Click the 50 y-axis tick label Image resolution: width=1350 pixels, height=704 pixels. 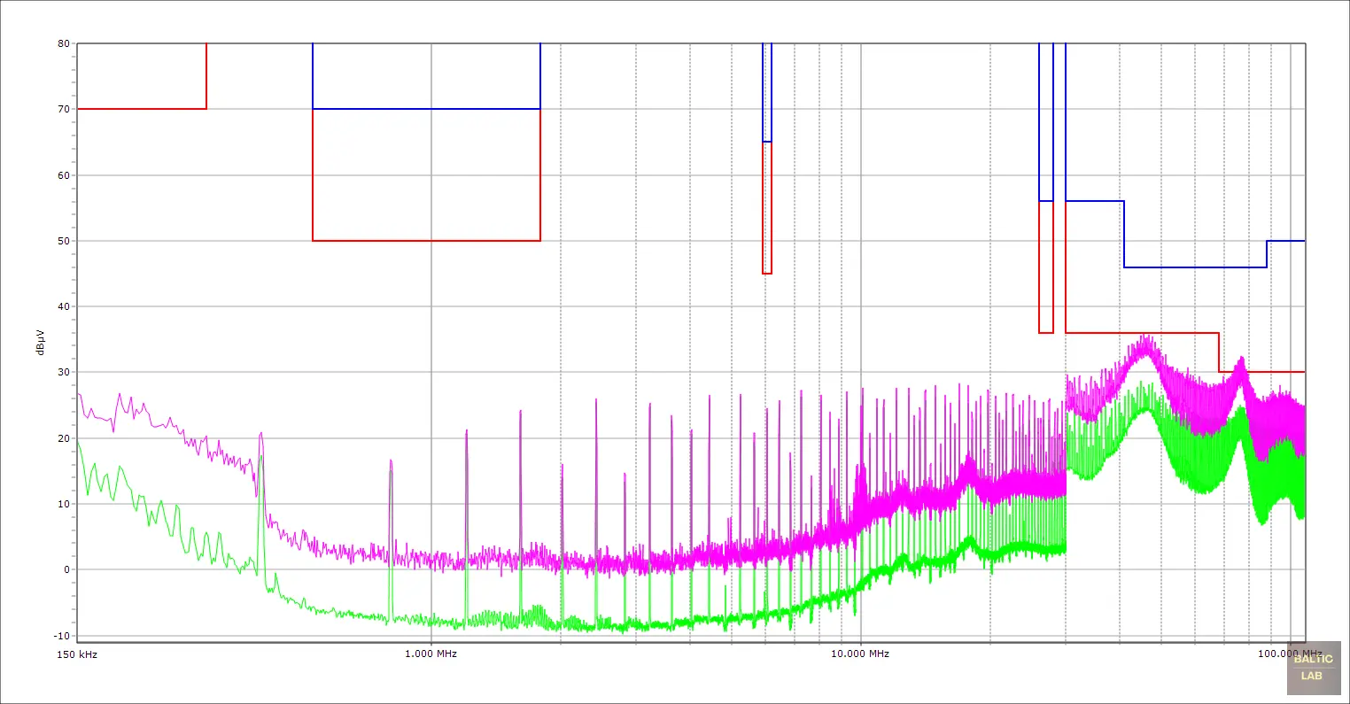[x=64, y=241]
